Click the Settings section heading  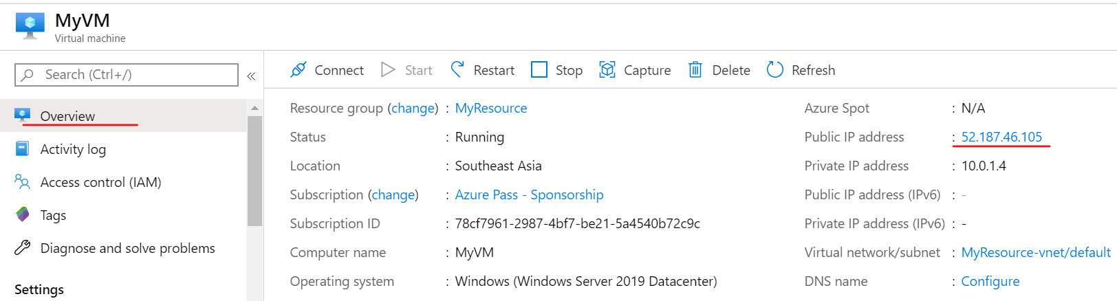pyautogui.click(x=39, y=289)
